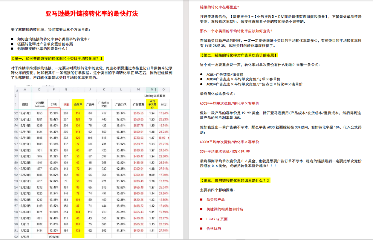Image resolution: width=373 pixels, height=240 pixels.
Task: Click the red bullet Listing 页面
Action: coord(217,219)
